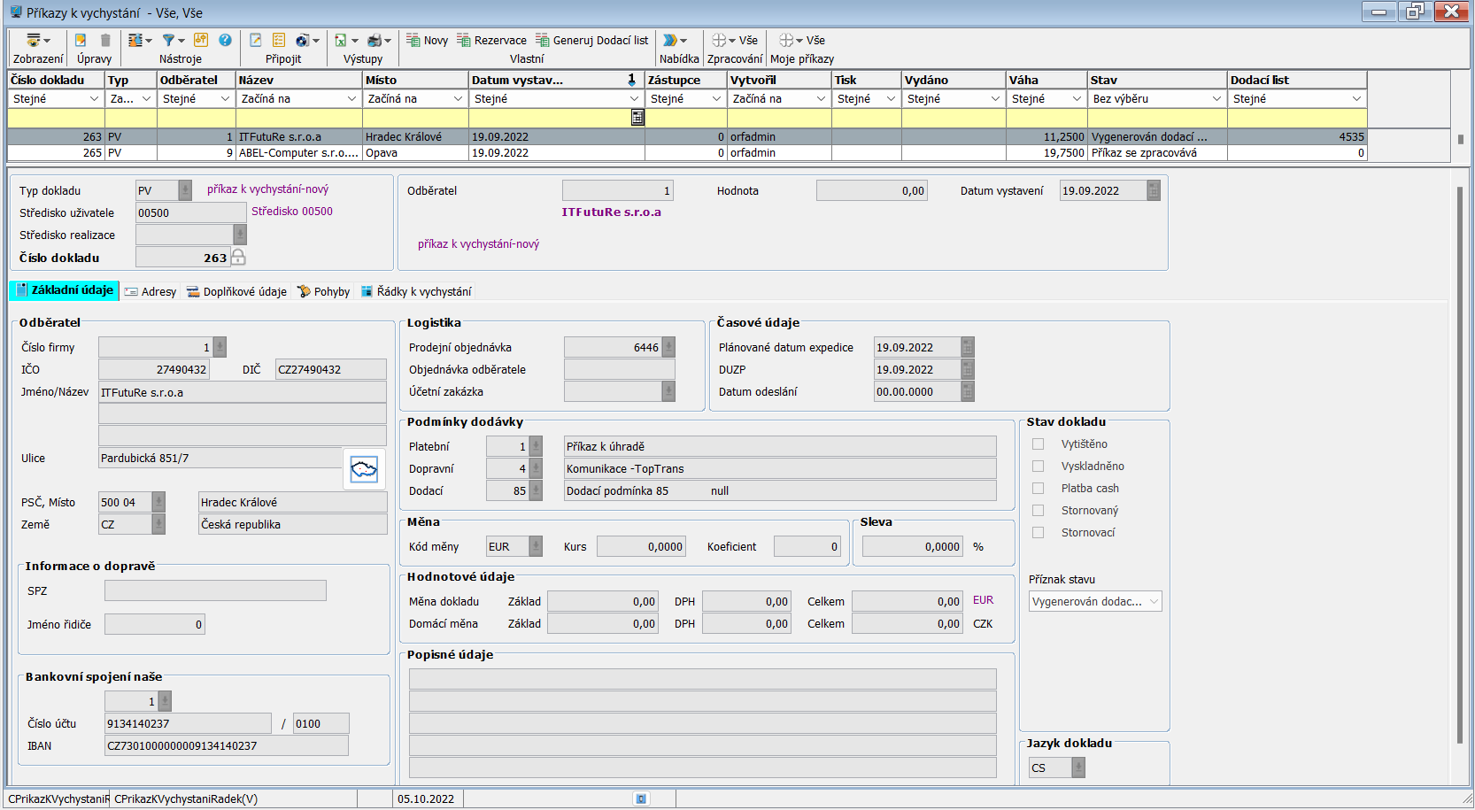Viewport: 1475px width, 810px height.
Task: Click the trash delete icon in Úpravy
Action: [105, 40]
